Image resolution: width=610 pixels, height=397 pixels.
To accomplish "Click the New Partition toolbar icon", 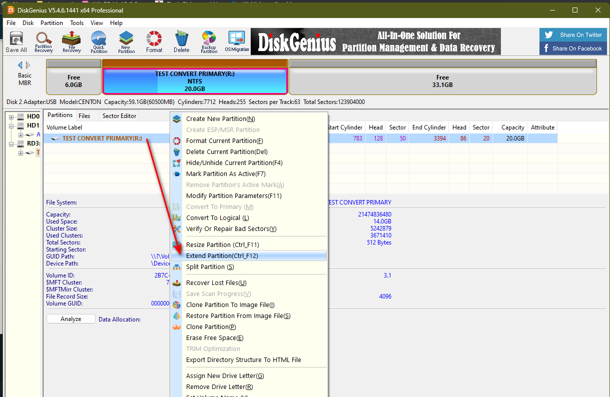I will tap(127, 41).
